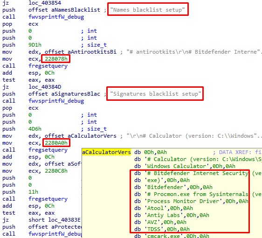Image resolution: width=262 pixels, height=238 pixels.
Task: Click the loc_40384D jump target
Action: tap(45, 87)
